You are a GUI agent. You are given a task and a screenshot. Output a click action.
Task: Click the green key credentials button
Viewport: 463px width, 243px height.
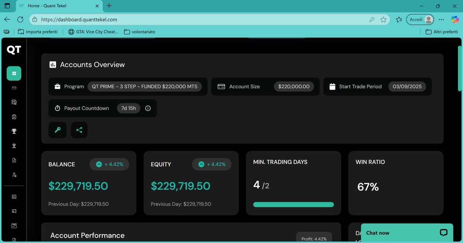(57, 130)
